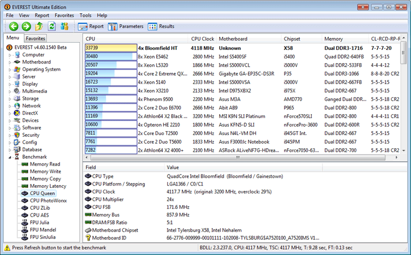Viewport: 411px width, 255px height.
Task: Select the Computer icon in the tree
Action: 17,55
